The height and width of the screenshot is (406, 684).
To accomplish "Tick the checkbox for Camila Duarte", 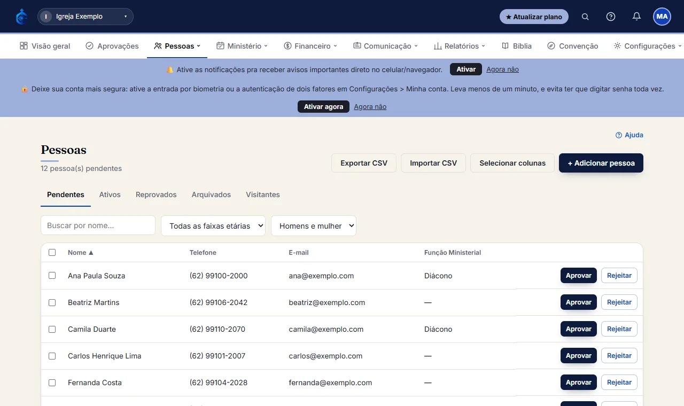I will (x=52, y=329).
